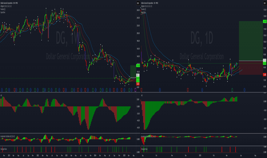Click the -60.00 level on weekly AO axis

tap(138, 128)
